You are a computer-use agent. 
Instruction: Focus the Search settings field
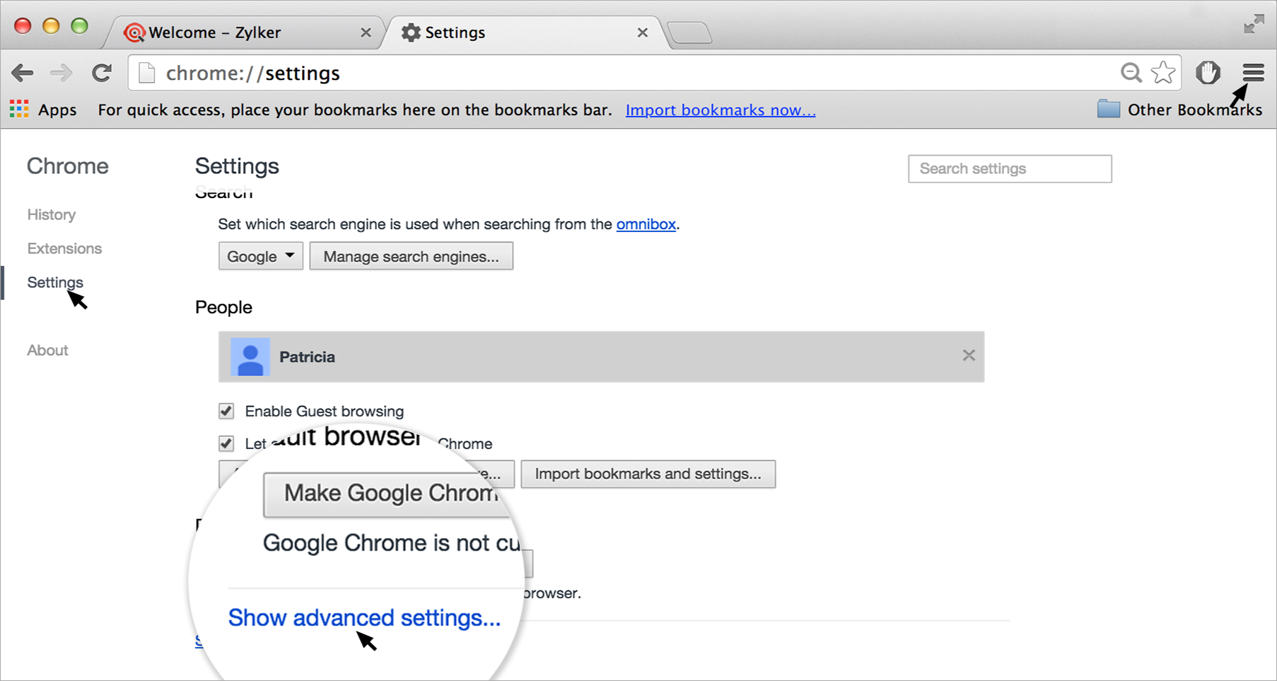tap(1009, 168)
